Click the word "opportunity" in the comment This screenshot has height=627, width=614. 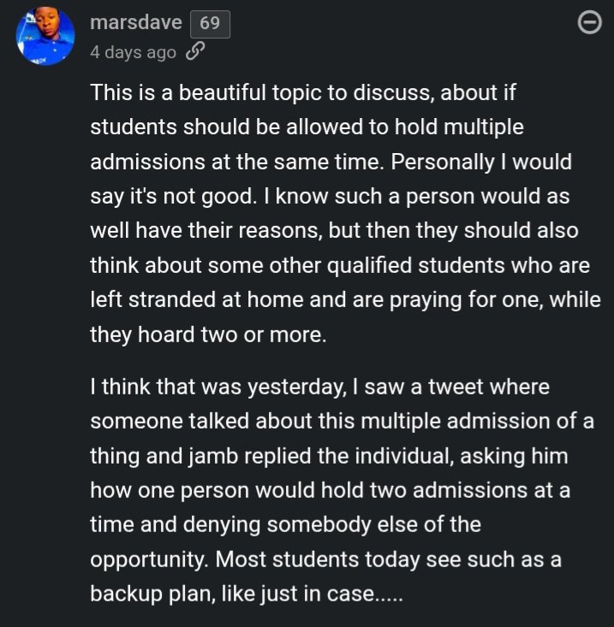pos(148,559)
